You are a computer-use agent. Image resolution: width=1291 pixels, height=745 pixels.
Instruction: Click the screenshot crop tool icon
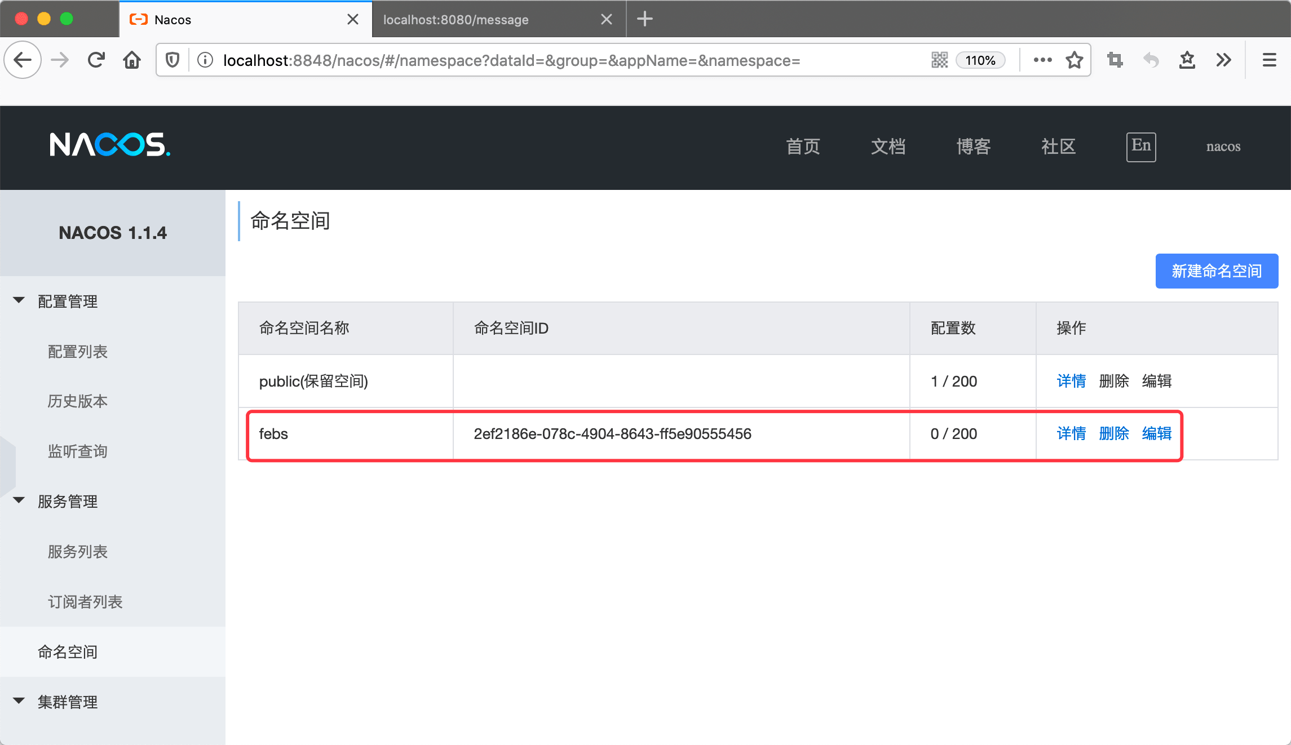point(1115,60)
